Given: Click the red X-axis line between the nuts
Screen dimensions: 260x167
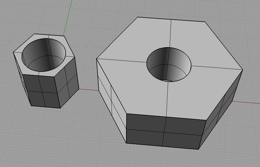Looking at the screenshot, I should pos(88,89).
